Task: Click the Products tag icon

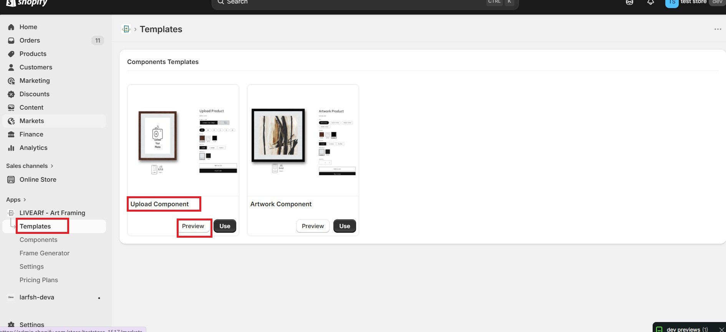Action: (x=11, y=54)
